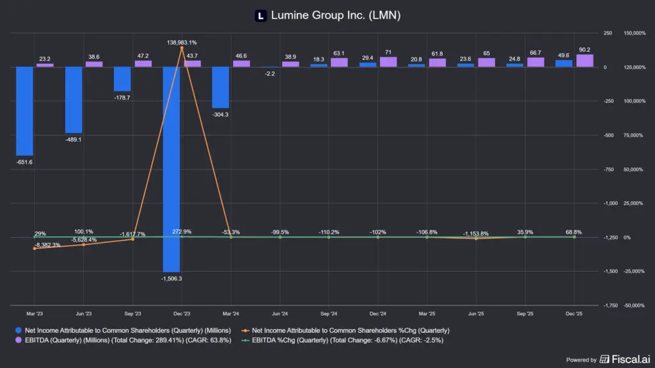The image size is (655, 368).
Task: Click the 71 EBITDA value label
Action: coord(388,52)
